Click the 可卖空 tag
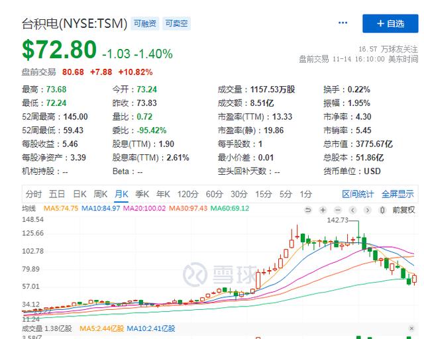 coord(177,24)
